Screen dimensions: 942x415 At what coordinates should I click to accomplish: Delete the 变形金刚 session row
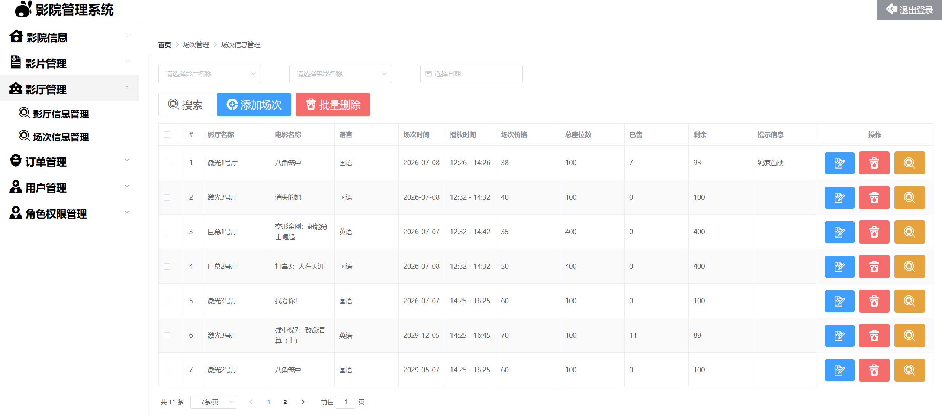[874, 232]
